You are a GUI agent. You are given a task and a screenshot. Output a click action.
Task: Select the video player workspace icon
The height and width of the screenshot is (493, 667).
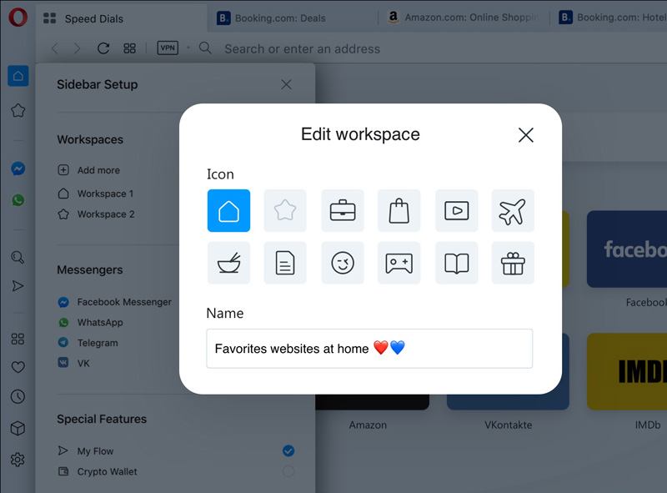tap(456, 211)
